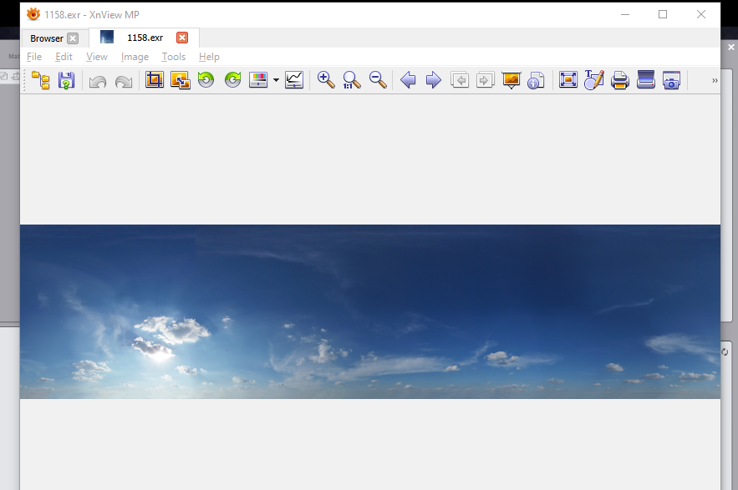Go to the previous file with the left arrow

[408, 80]
